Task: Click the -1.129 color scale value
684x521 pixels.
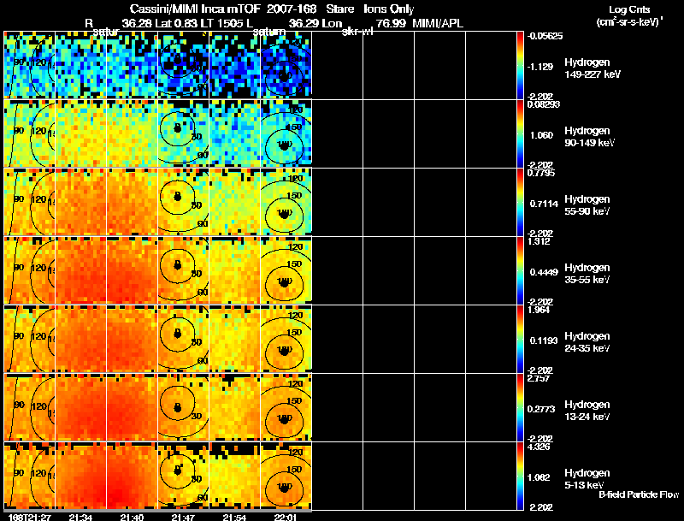Action: (541, 67)
